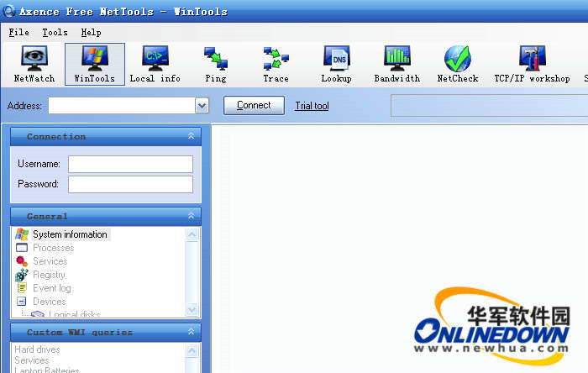Select Services in General list
588x373 pixels.
point(50,261)
